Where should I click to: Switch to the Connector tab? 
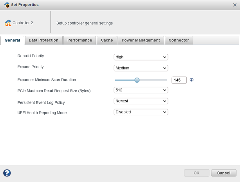[179, 40]
